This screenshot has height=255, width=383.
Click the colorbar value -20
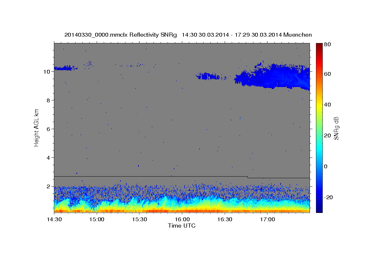328,197
